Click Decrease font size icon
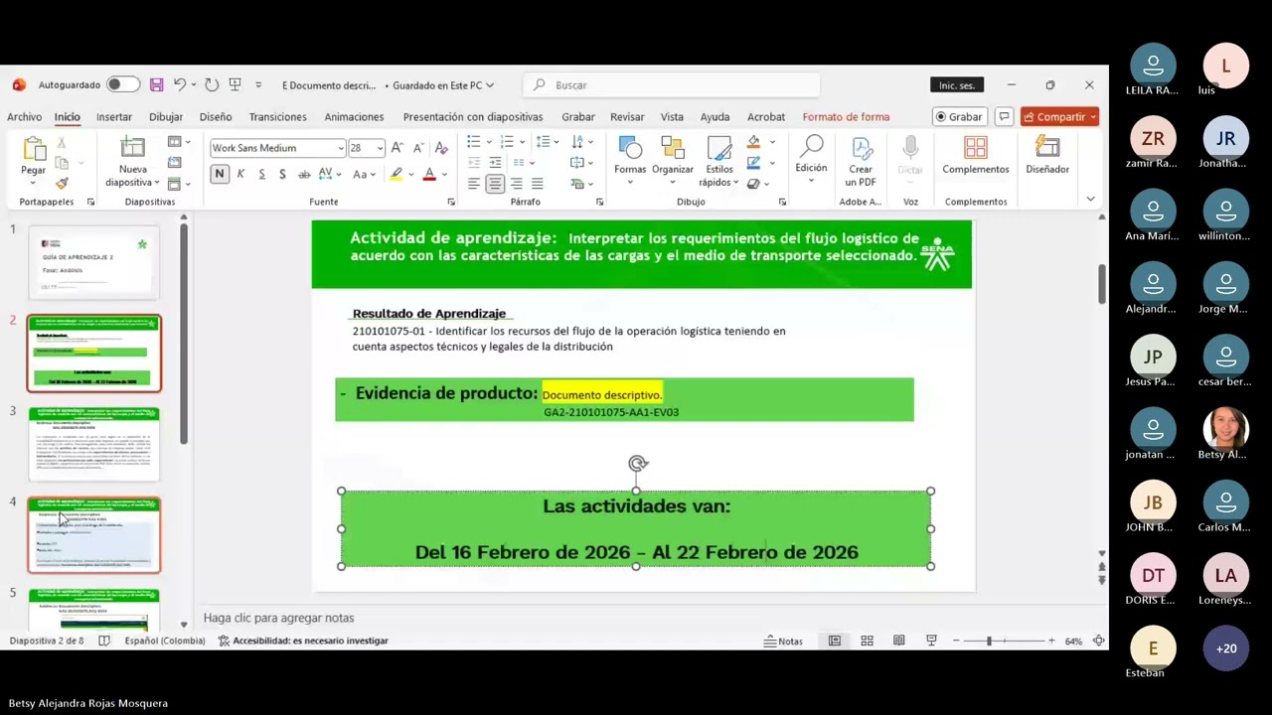Viewport: 1272px width, 715px height. (417, 148)
